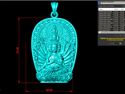Image resolution: width=125 pixels, height=94 pixels.
Task: Click the pendant bail at the top of the model
Action: (54, 9)
